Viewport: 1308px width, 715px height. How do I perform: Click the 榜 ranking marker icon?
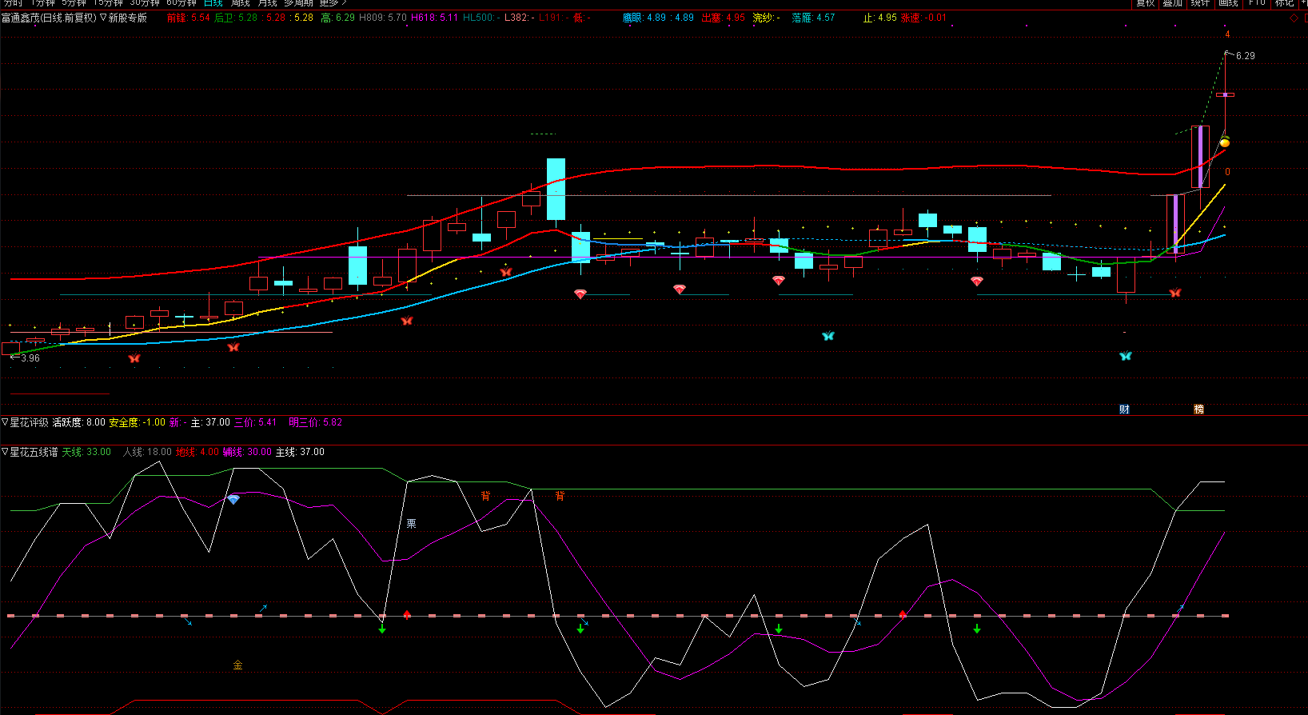(1198, 409)
